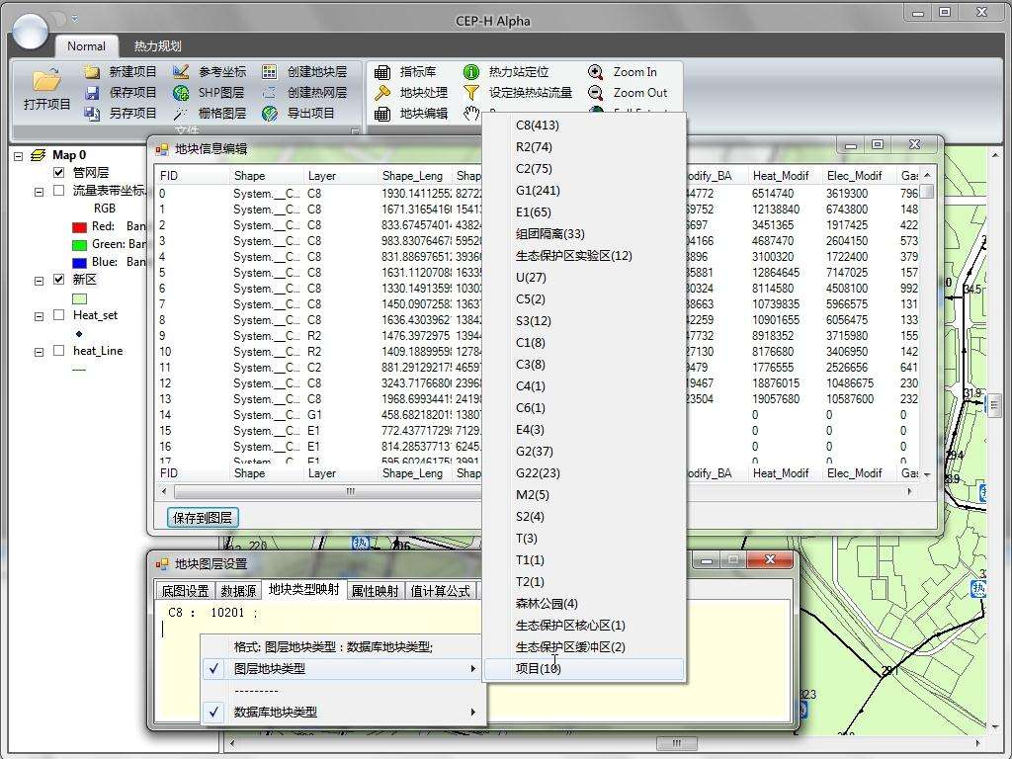Image resolution: width=1012 pixels, height=759 pixels.
Task: Click the 创建热网层 icon
Action: coord(270,92)
